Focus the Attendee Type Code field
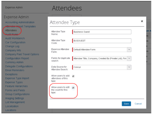 click(x=102, y=41)
